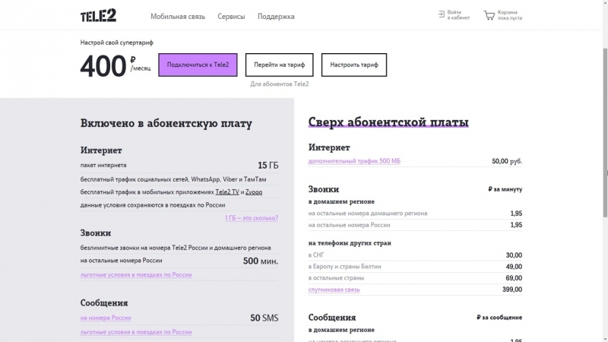Click the в Европу и страны Балтии row
Viewport: 608px width, 342px height.
[x=415, y=267]
